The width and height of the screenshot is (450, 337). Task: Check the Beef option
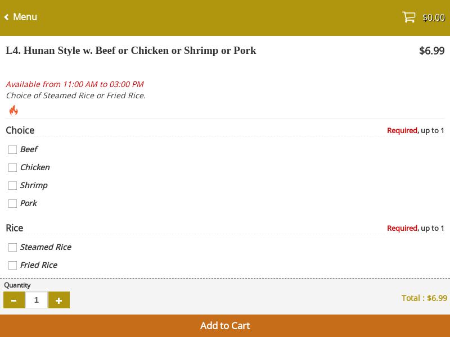tap(12, 149)
